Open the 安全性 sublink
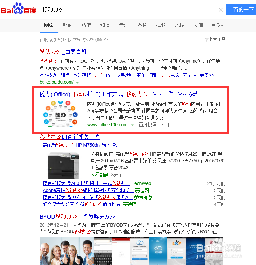 (x=190, y=75)
